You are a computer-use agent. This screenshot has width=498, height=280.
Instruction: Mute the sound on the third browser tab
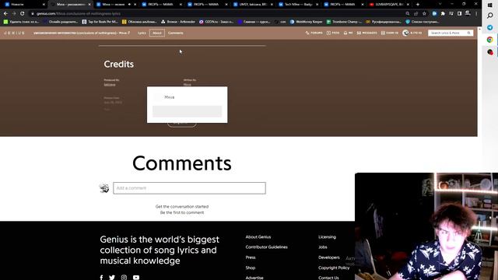(x=129, y=5)
